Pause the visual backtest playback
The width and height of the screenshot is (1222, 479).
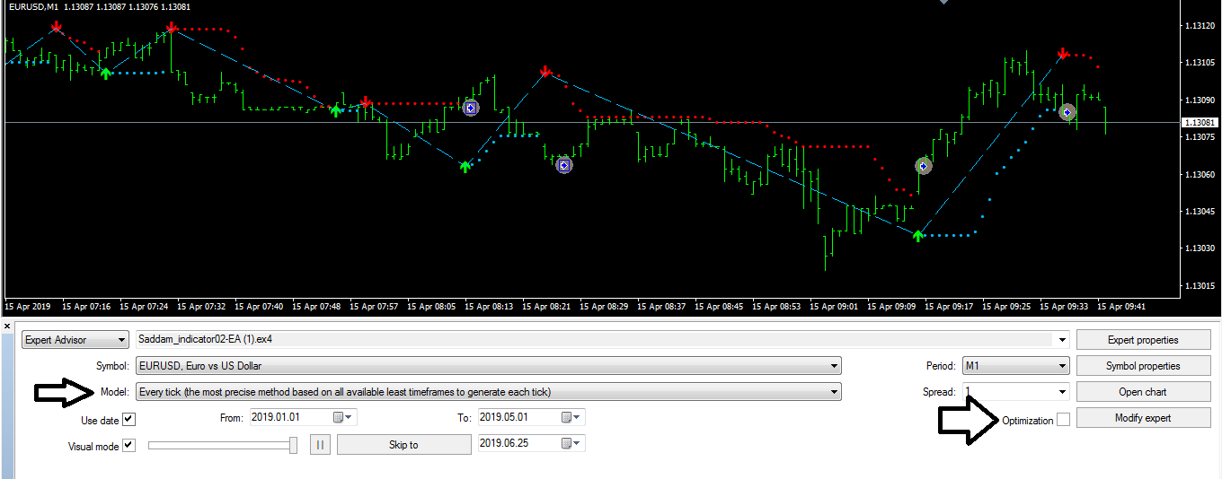[x=320, y=445]
